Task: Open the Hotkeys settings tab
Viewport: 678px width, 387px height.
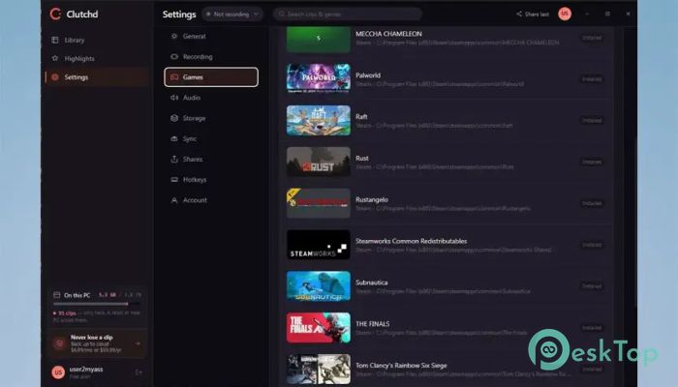Action: pyautogui.click(x=211, y=179)
